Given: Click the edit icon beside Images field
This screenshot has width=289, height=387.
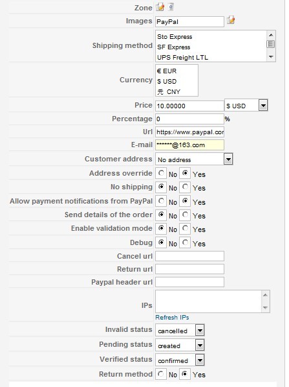Looking at the screenshot, I should (231, 20).
